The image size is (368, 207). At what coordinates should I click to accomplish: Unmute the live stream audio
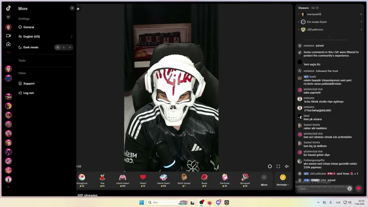click(x=287, y=166)
